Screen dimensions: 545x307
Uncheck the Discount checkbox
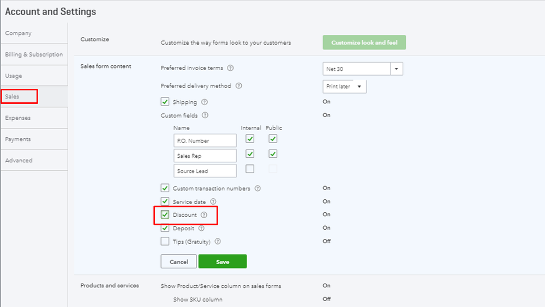pyautogui.click(x=165, y=214)
